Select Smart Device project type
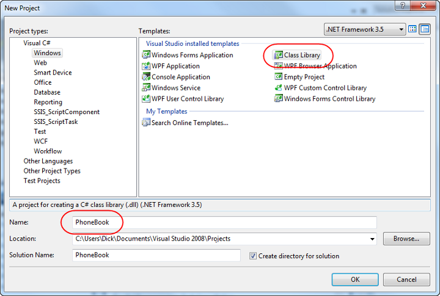Image resolution: width=440 pixels, height=296 pixels. (x=53, y=73)
